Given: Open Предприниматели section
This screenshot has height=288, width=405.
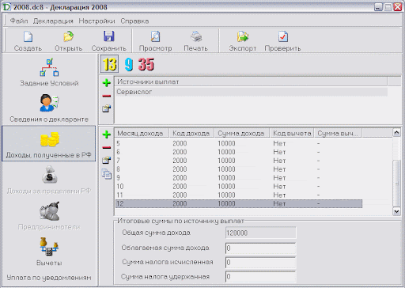Looking at the screenshot, I should point(49,215).
